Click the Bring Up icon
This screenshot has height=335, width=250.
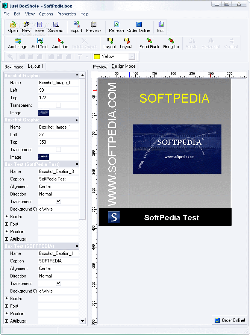coord(171,43)
